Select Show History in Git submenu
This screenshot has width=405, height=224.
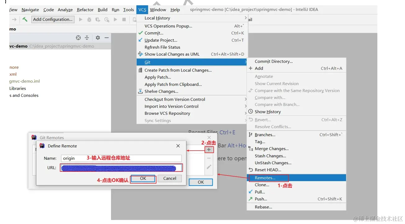point(297,112)
